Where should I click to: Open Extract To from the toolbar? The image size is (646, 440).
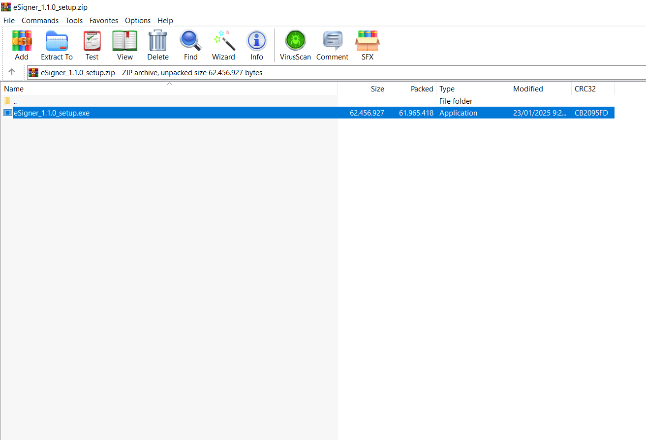(57, 45)
